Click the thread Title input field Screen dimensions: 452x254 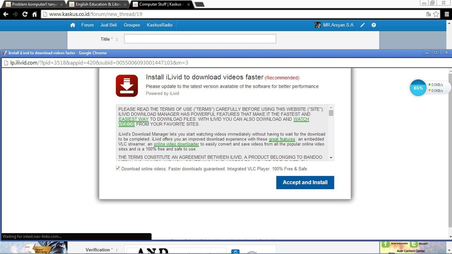200,39
